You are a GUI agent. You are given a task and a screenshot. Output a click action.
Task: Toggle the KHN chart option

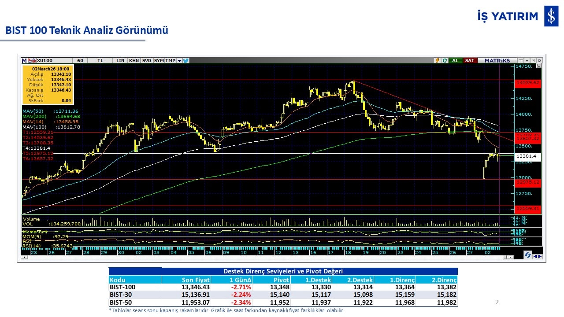point(134,61)
